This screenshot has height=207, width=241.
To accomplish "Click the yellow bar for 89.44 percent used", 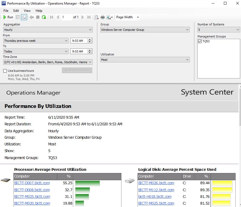I will point(222,183).
